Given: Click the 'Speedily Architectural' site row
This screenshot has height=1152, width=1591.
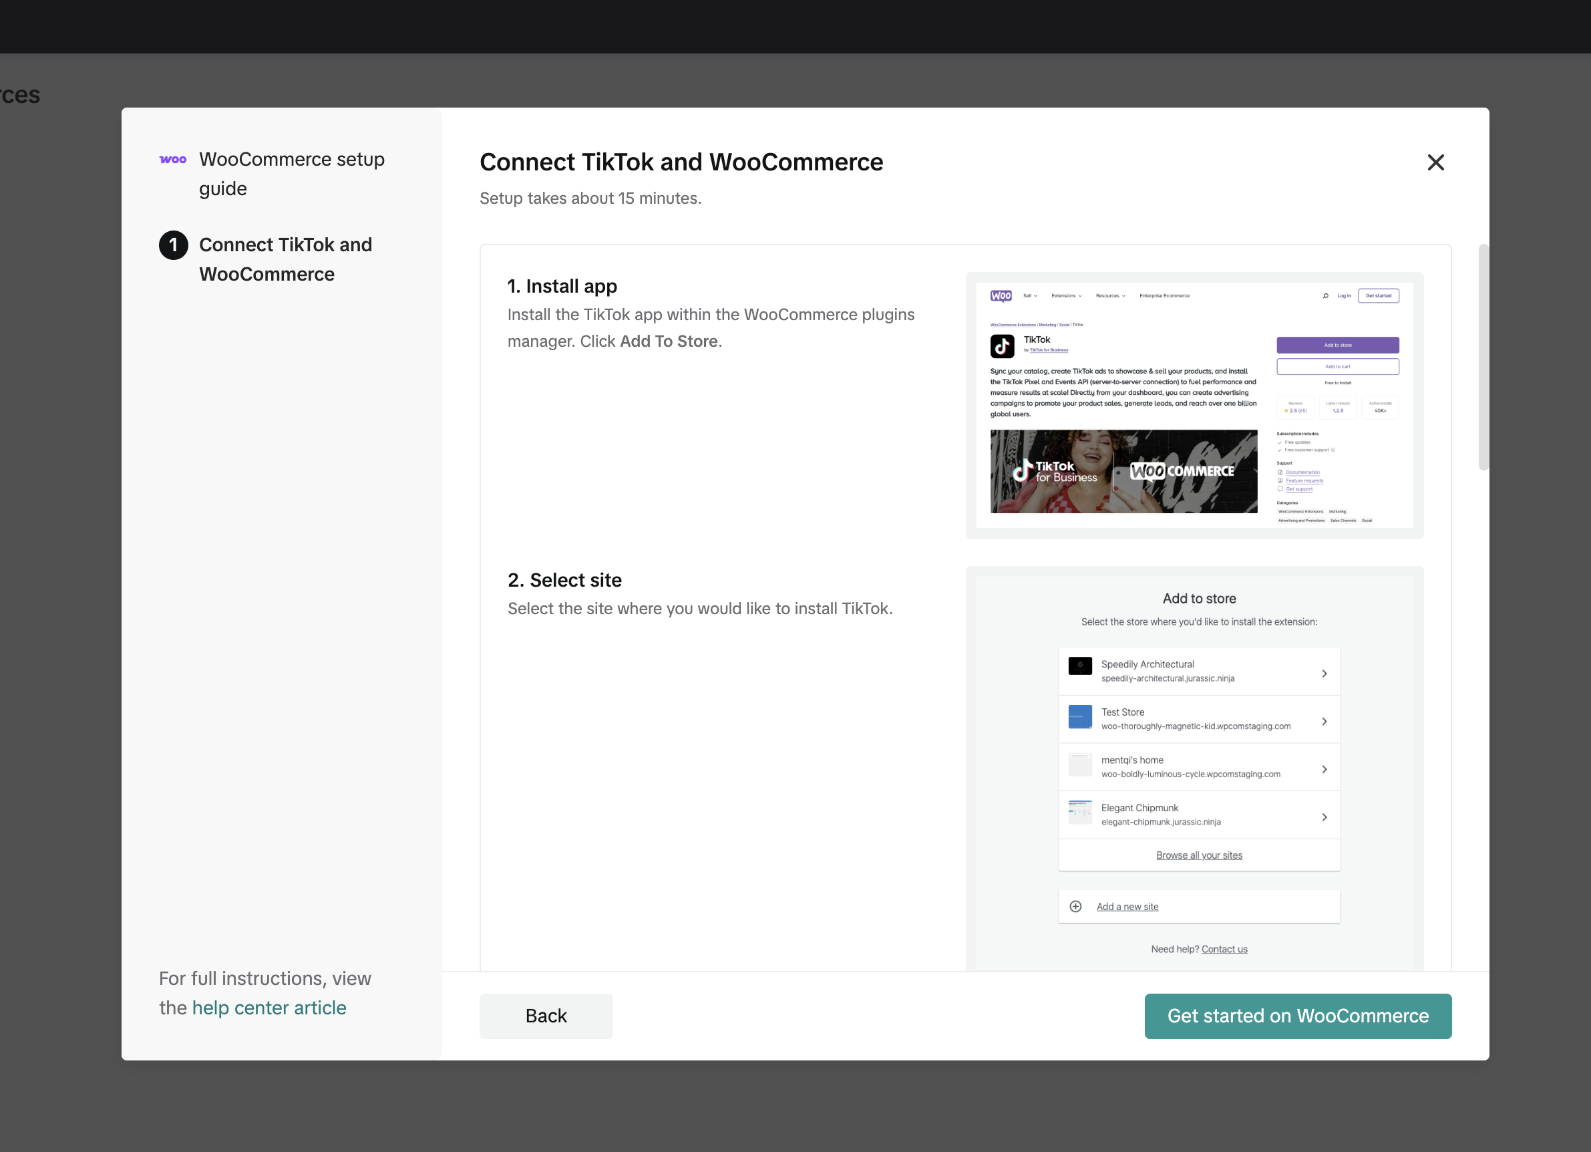Looking at the screenshot, I should pyautogui.click(x=1199, y=671).
